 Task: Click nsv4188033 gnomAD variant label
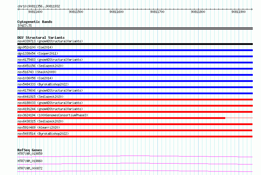pos(50,103)
